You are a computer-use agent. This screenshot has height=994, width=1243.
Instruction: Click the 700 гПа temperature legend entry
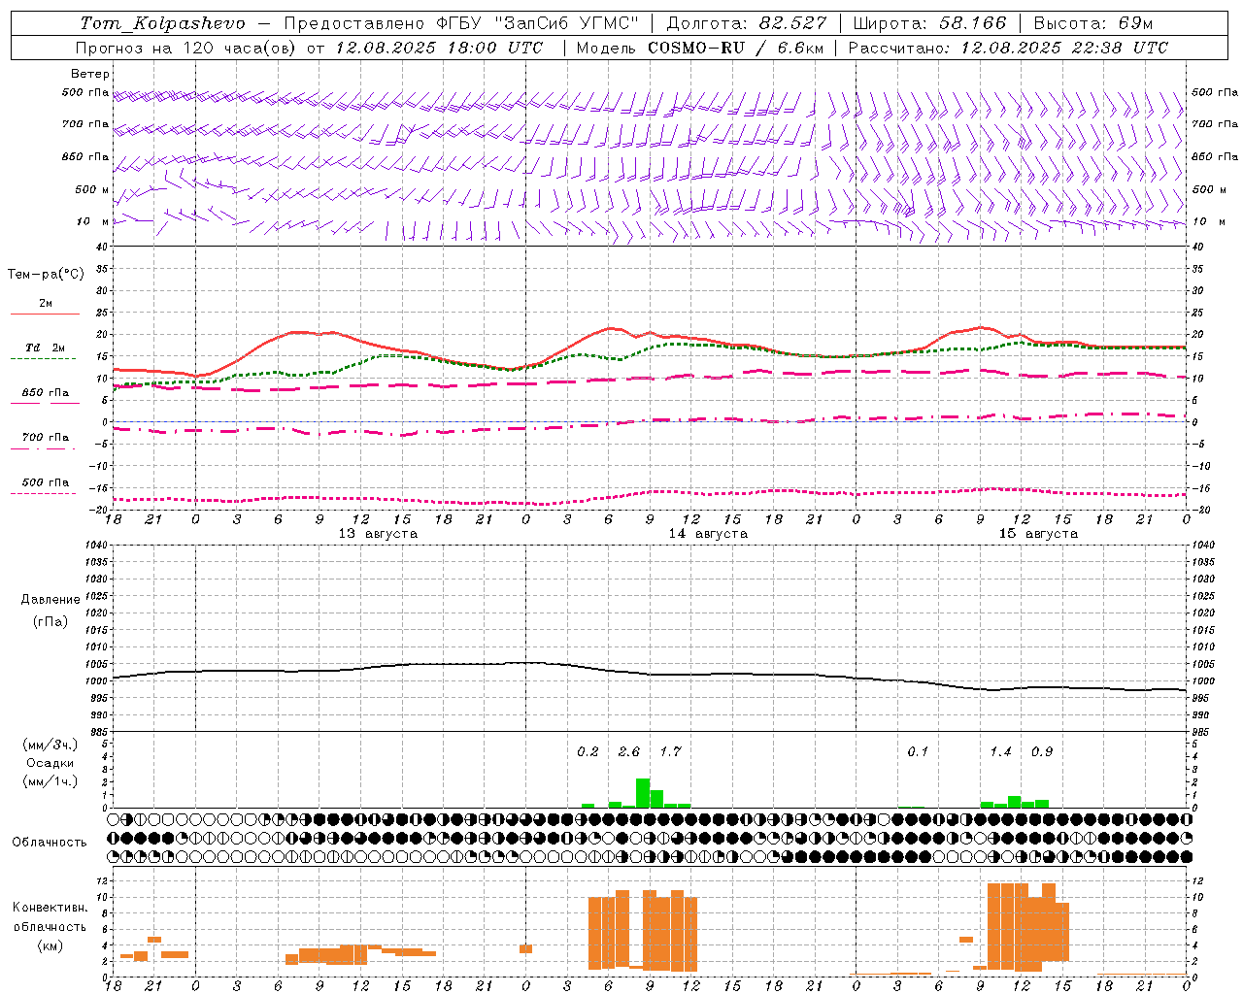[x=45, y=438]
